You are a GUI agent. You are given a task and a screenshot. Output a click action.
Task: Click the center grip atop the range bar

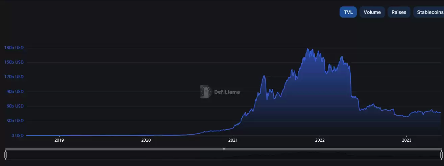click(223, 149)
